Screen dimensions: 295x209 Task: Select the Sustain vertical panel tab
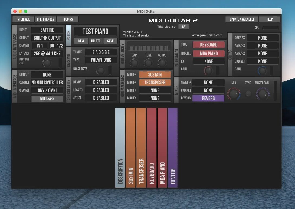point(130,148)
